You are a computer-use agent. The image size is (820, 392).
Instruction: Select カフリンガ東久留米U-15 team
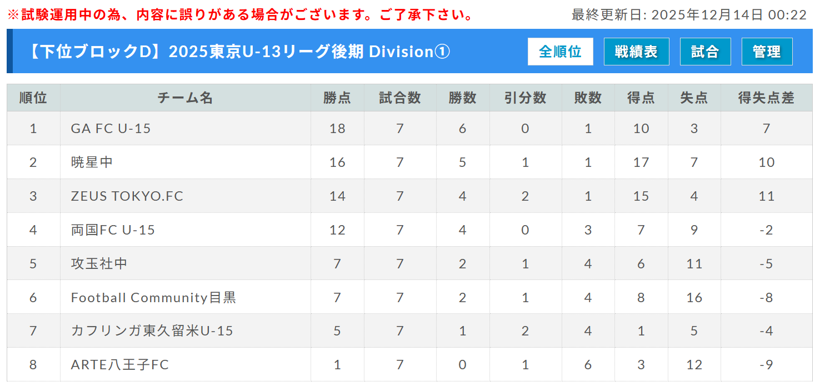click(152, 332)
